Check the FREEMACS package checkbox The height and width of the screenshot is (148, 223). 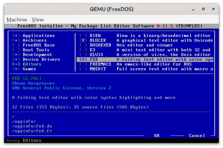pos(83,64)
